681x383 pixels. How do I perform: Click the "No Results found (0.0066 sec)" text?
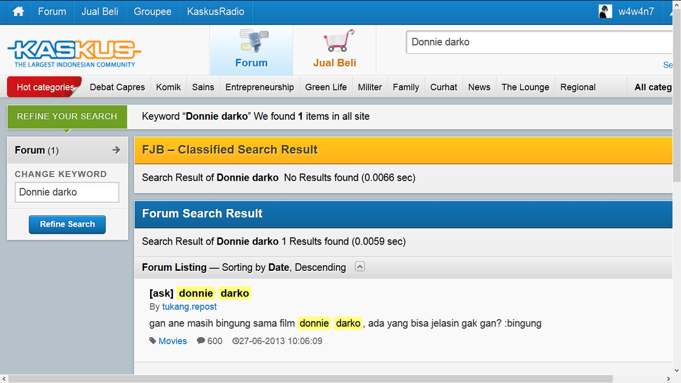350,178
